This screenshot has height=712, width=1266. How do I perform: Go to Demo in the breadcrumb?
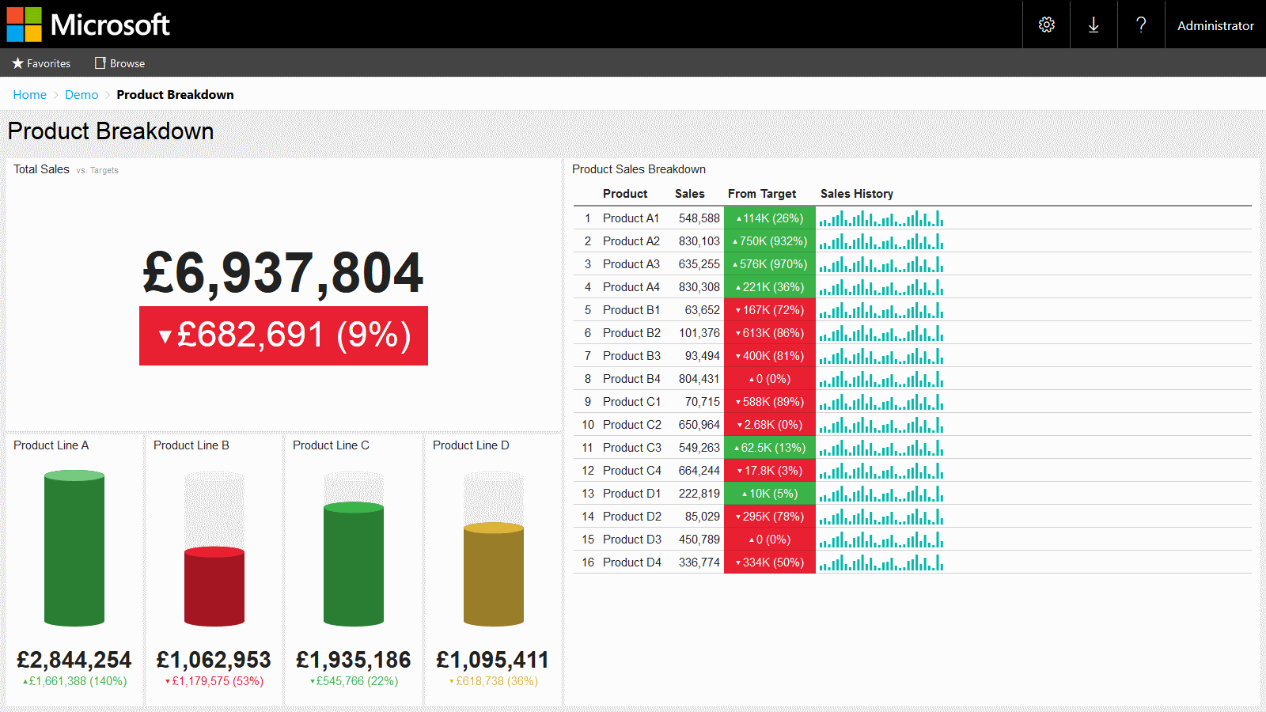81,94
